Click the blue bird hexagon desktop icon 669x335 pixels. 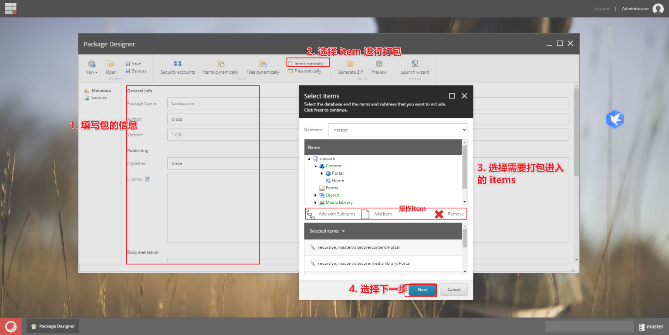[615, 119]
